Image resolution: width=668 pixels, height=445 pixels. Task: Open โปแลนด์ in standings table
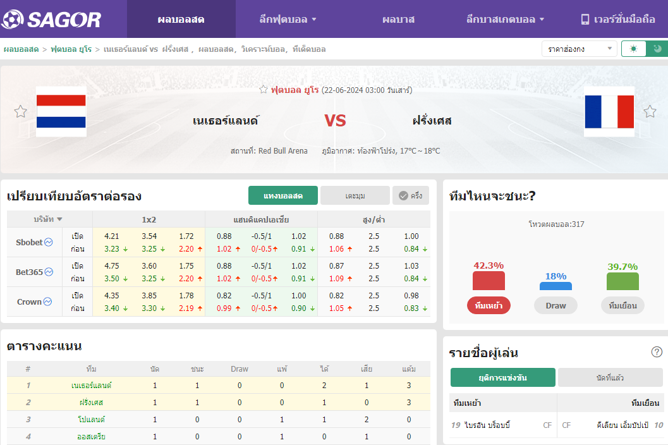pos(91,420)
